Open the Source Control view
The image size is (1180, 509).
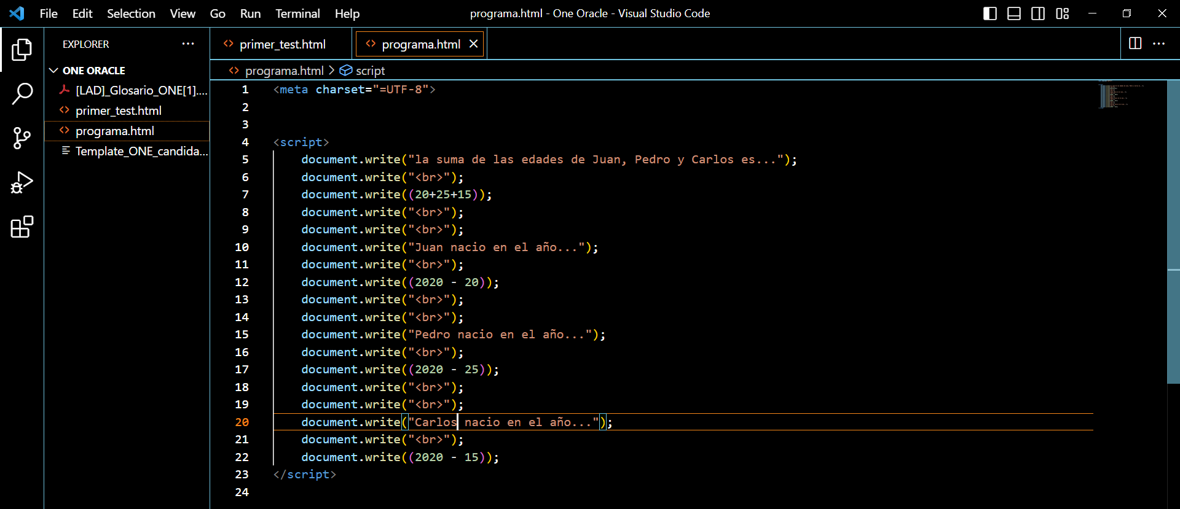coord(22,138)
